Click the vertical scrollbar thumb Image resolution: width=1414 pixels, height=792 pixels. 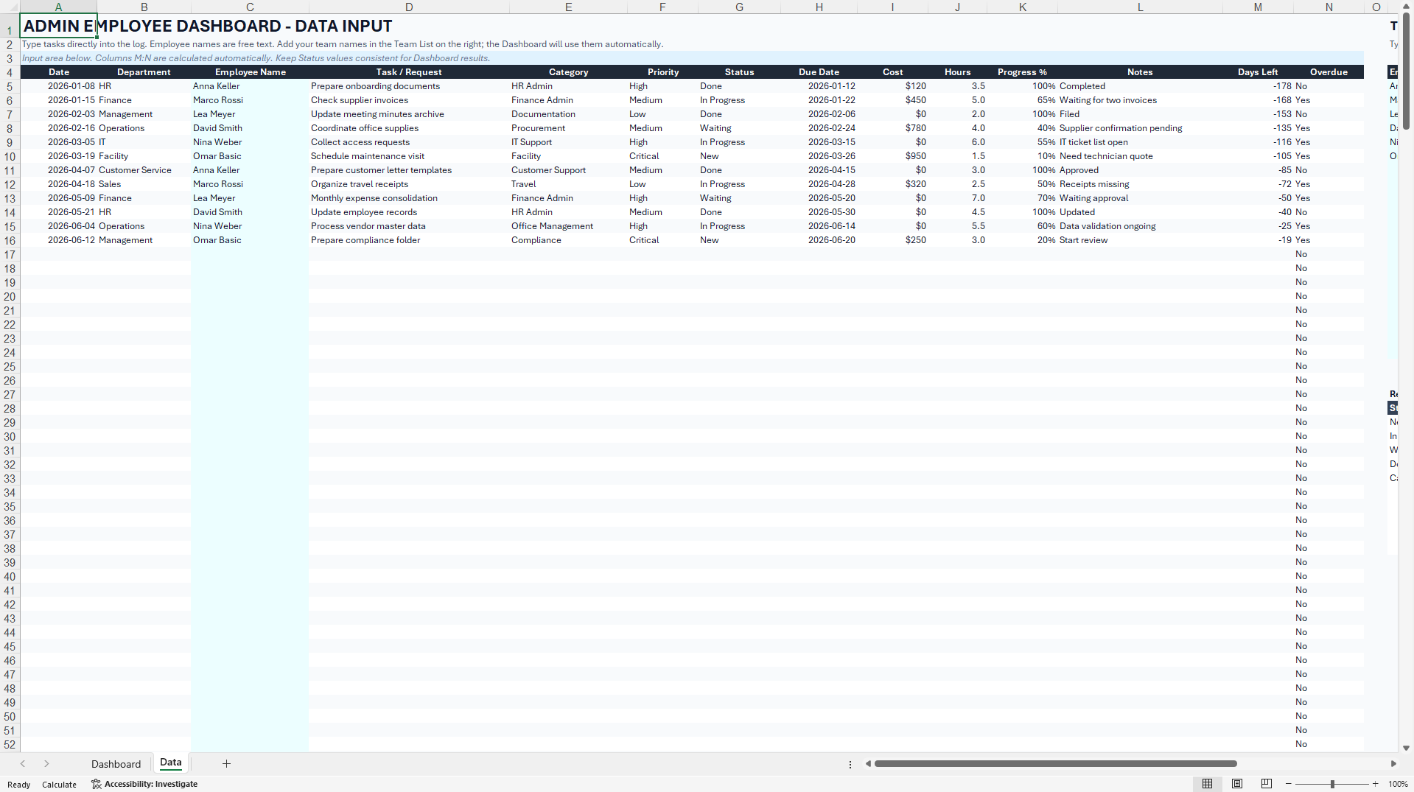1406,71
